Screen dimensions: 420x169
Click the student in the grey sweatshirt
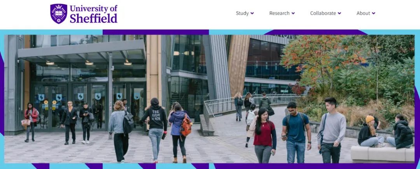[331, 131]
